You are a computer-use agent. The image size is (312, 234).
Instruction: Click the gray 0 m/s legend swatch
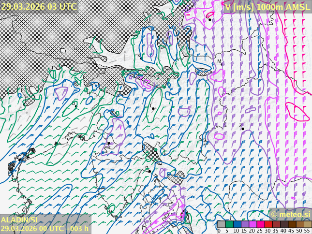tap(222, 224)
